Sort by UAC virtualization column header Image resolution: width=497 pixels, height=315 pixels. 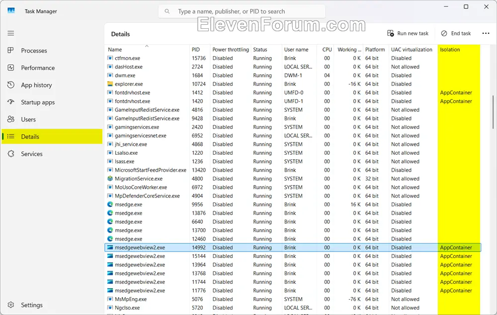coord(413,49)
